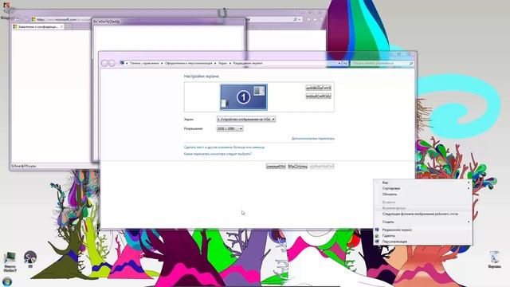The width and height of the screenshot is (510, 287).
Task: Open the round S desktop icon
Action: pos(30,259)
